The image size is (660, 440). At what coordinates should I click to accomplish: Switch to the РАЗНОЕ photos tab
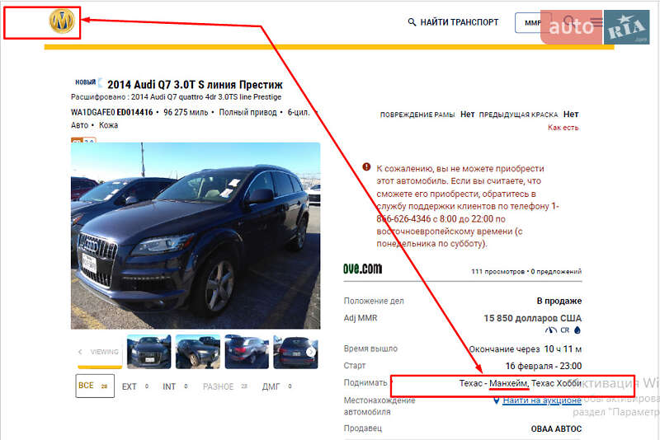(x=224, y=386)
